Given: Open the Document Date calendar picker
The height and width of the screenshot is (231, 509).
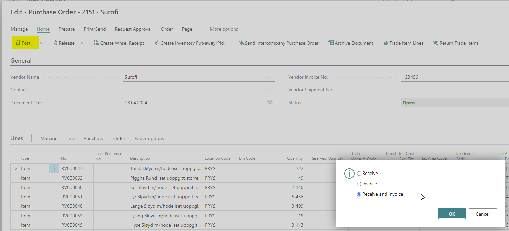Looking at the screenshot, I should tap(270, 103).
